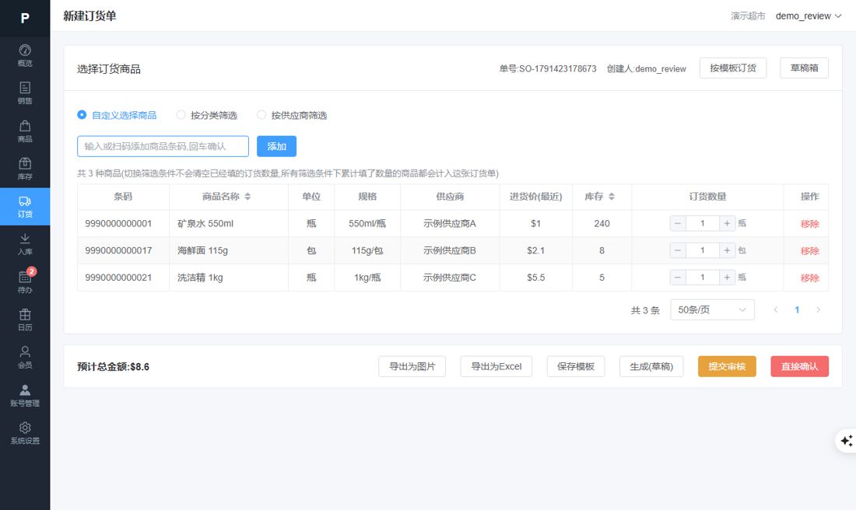
Task: Click orange 提交审核 button
Action: [727, 366]
